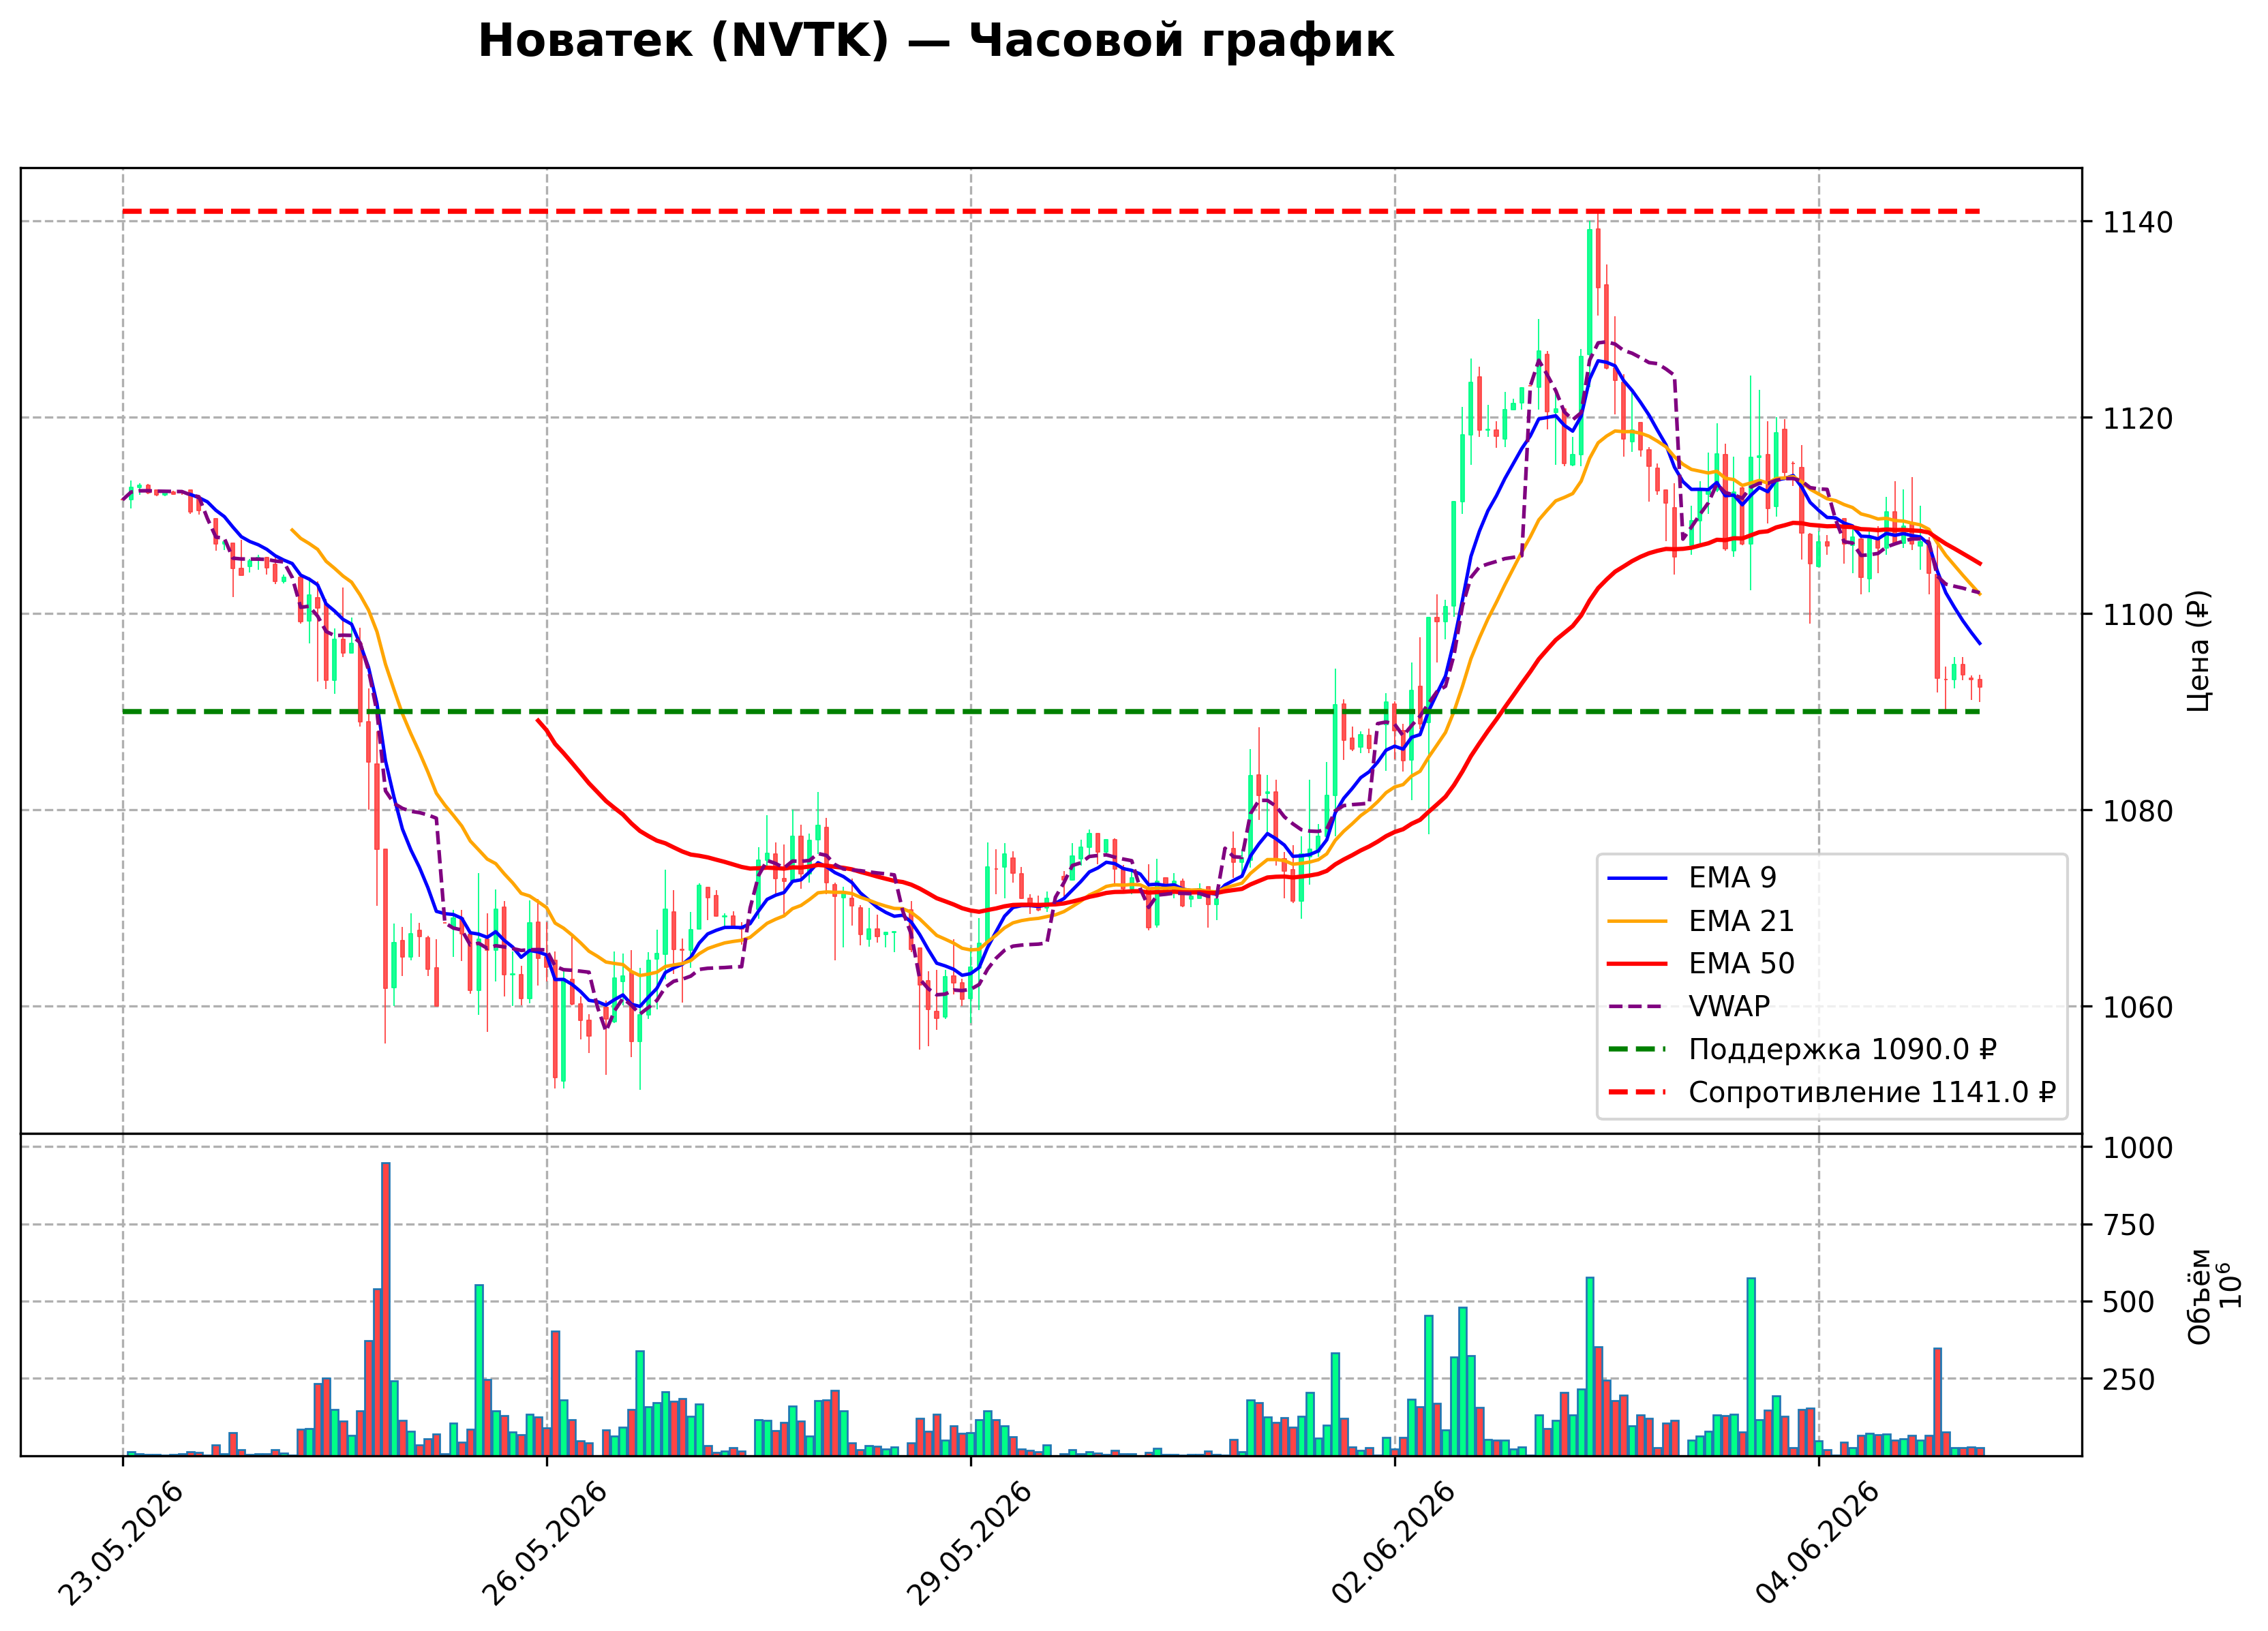
Task: Click the red dashed resistance legend line sample
Action: pos(1638,1093)
